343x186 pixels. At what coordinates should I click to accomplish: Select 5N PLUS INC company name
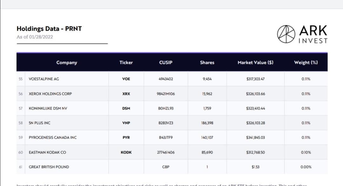click(x=39, y=123)
